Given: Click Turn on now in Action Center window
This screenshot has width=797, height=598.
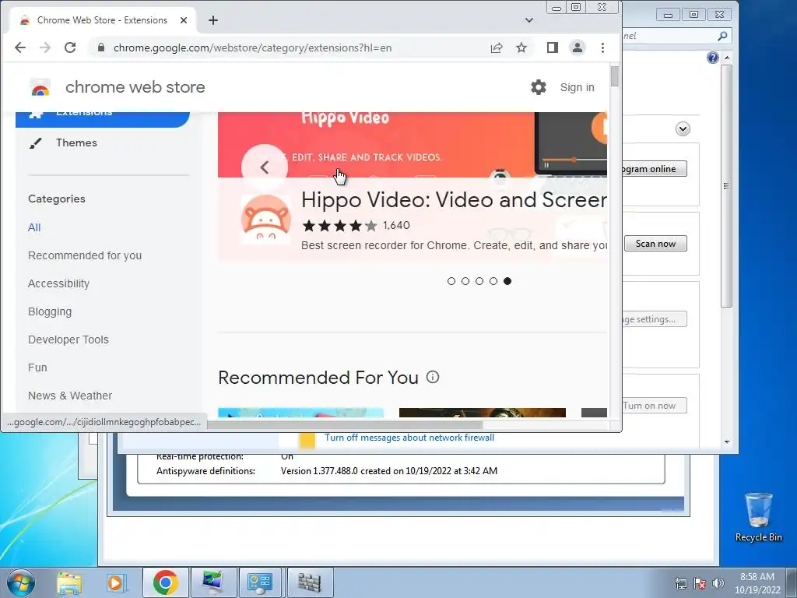Looking at the screenshot, I should [x=655, y=406].
